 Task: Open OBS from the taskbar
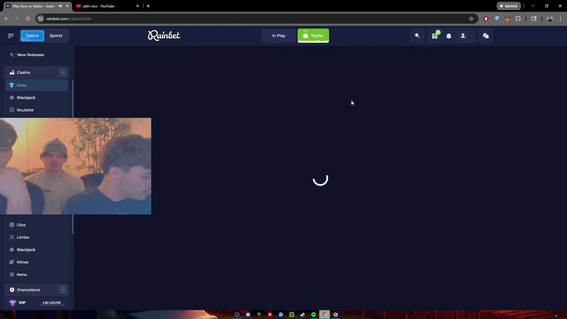237,315
